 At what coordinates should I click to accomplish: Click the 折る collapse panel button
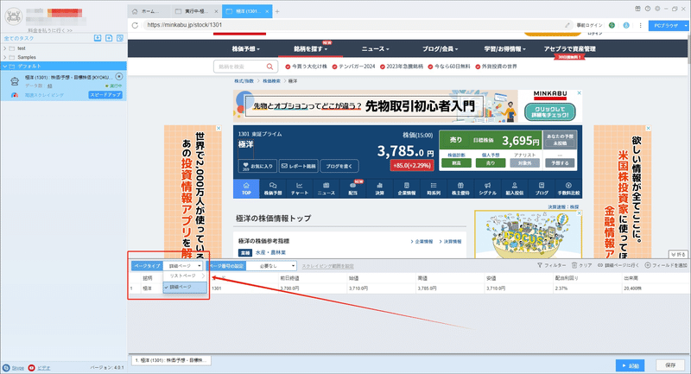pyautogui.click(x=678, y=255)
